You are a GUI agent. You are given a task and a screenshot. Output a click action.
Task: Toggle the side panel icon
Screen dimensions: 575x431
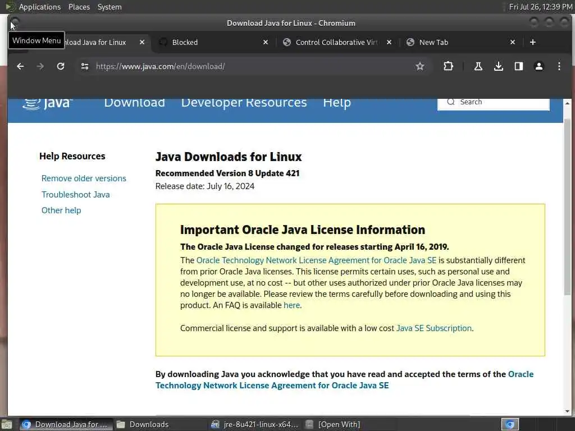(518, 66)
